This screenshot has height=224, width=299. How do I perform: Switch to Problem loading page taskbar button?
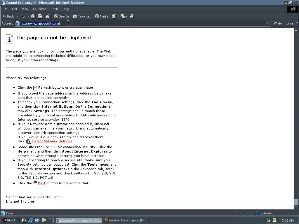(126, 220)
